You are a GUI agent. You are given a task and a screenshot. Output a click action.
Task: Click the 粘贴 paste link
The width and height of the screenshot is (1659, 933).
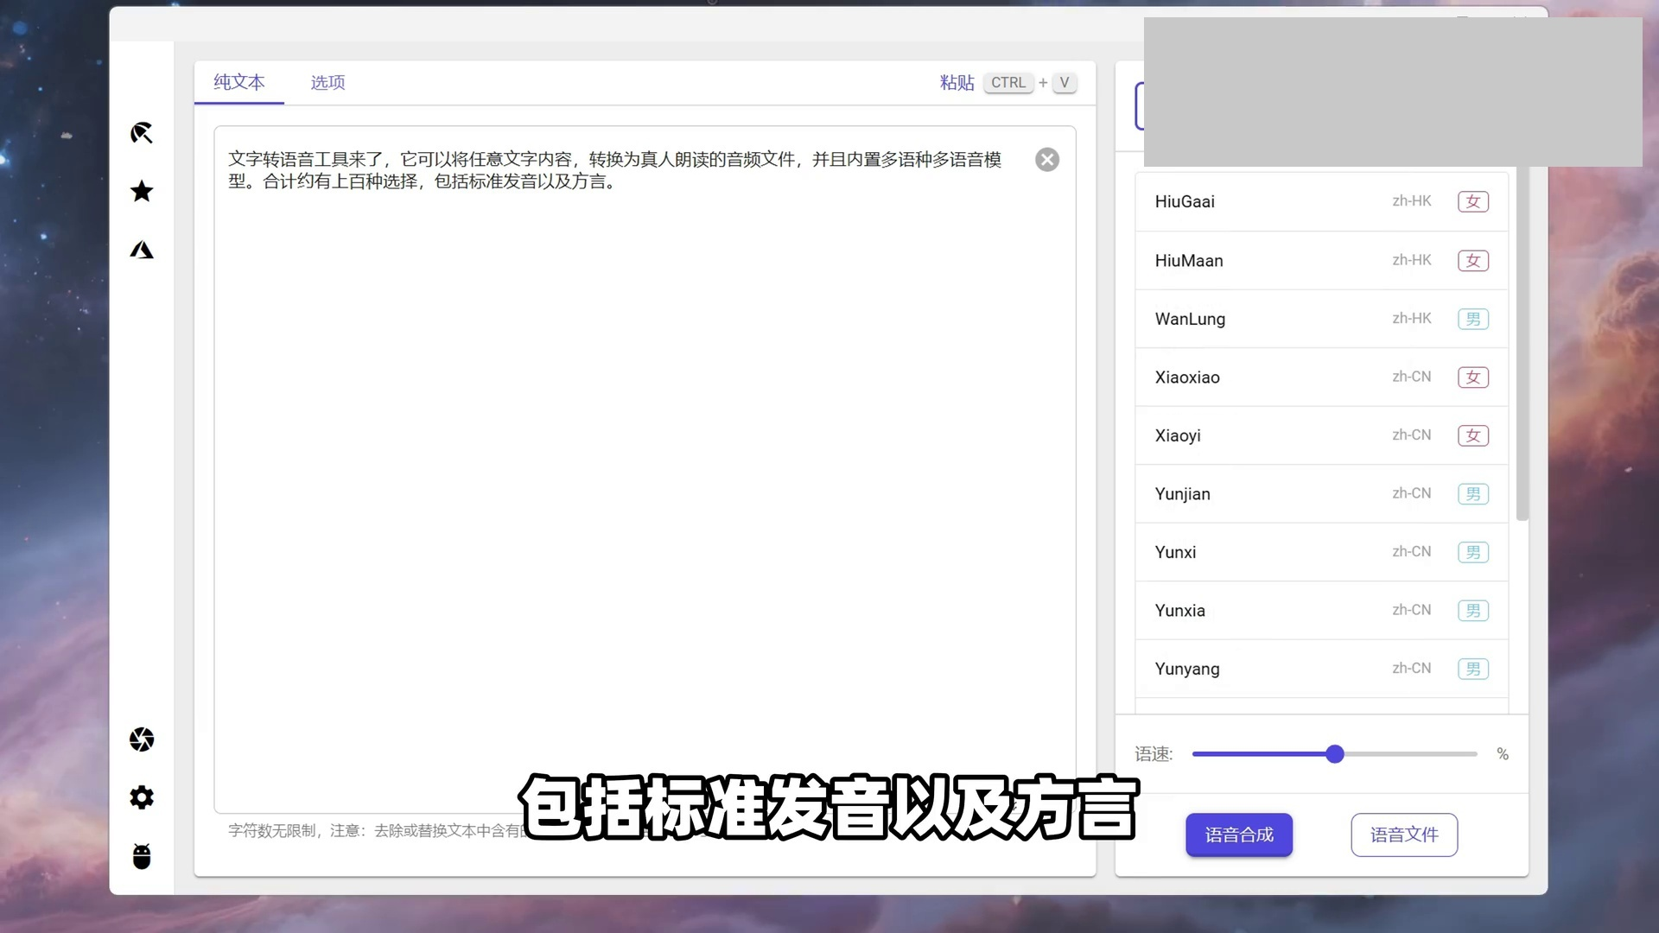tap(957, 82)
